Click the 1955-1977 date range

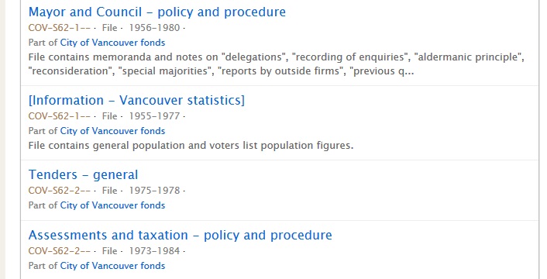[154, 116]
